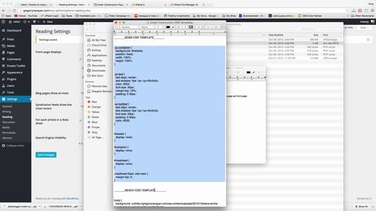Open Videos - YouTube bookmark
Image resolution: width=376 pixels, height=211 pixels.
point(26,16)
